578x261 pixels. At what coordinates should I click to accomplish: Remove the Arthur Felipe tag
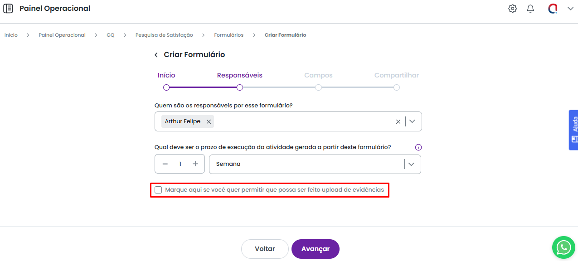[x=209, y=121]
